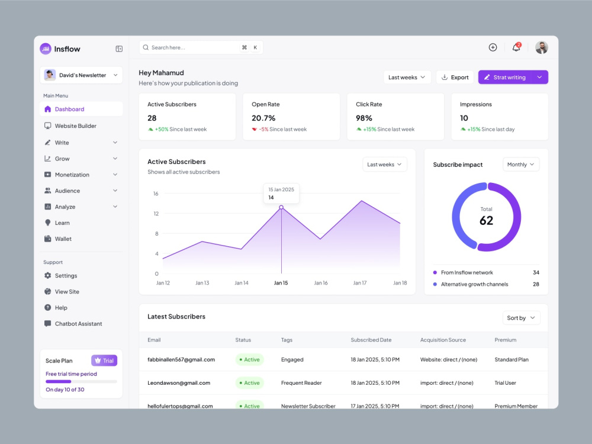This screenshot has width=592, height=444.
Task: Click the search magnifier icon
Action: click(x=146, y=47)
